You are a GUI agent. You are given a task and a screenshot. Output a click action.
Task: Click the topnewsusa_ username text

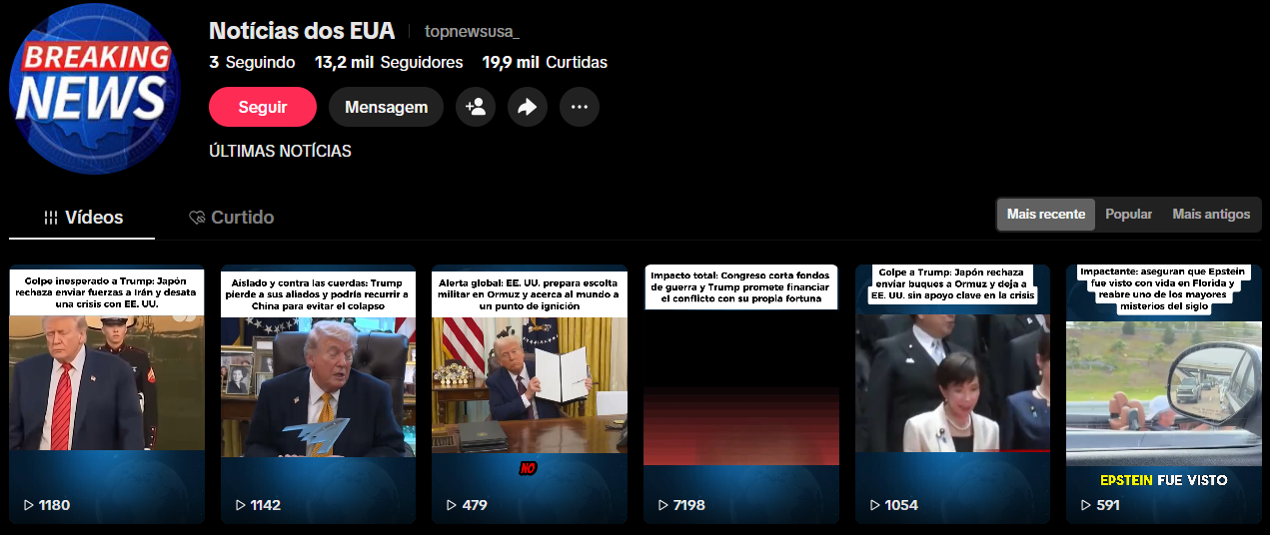point(472,31)
